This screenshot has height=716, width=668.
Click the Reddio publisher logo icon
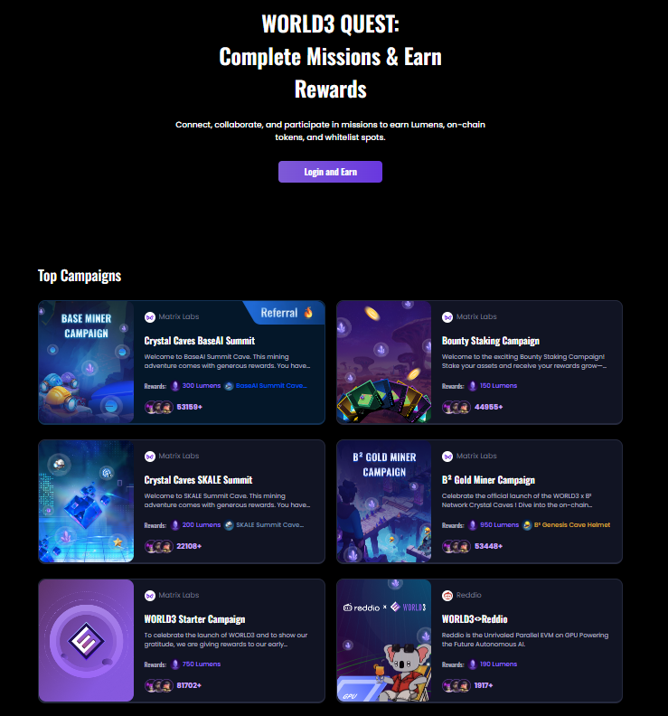pos(447,596)
